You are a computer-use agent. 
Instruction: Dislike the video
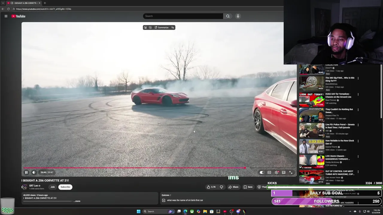pos(221,187)
